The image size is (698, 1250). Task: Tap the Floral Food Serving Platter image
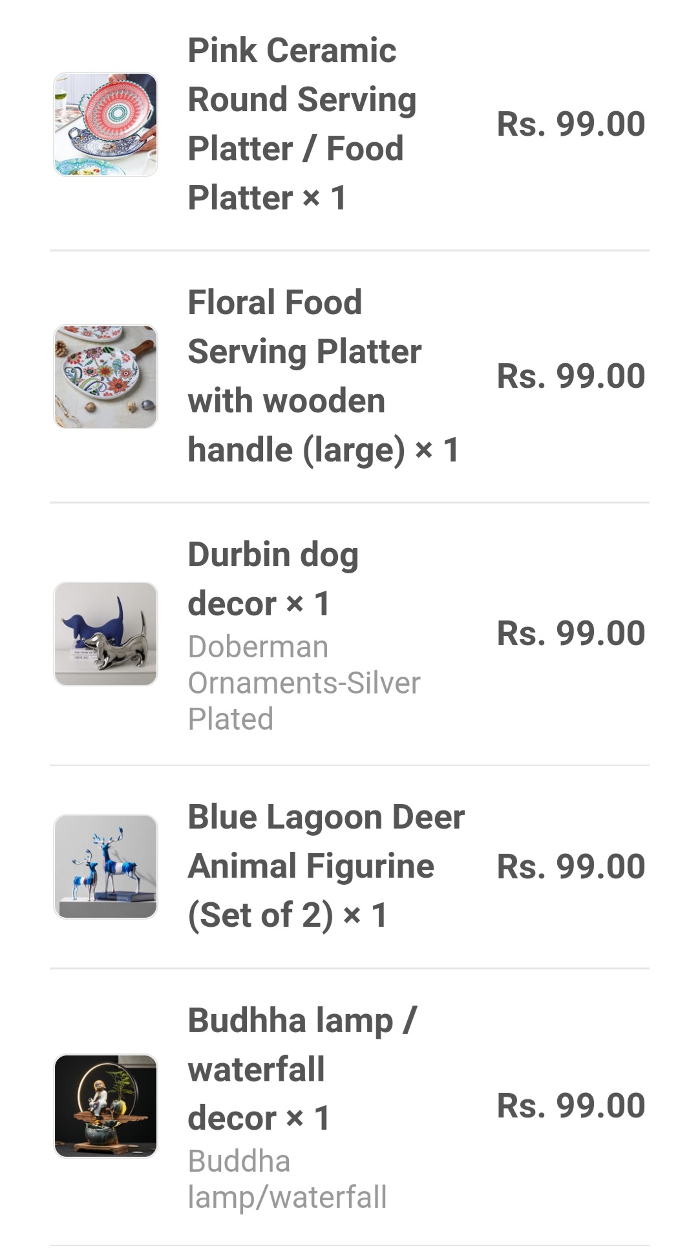105,376
